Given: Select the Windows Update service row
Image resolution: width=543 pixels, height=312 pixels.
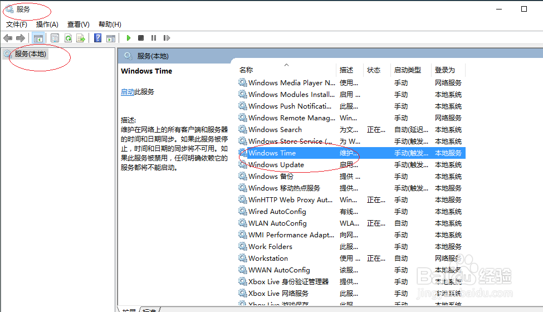Looking at the screenshot, I should click(351, 165).
